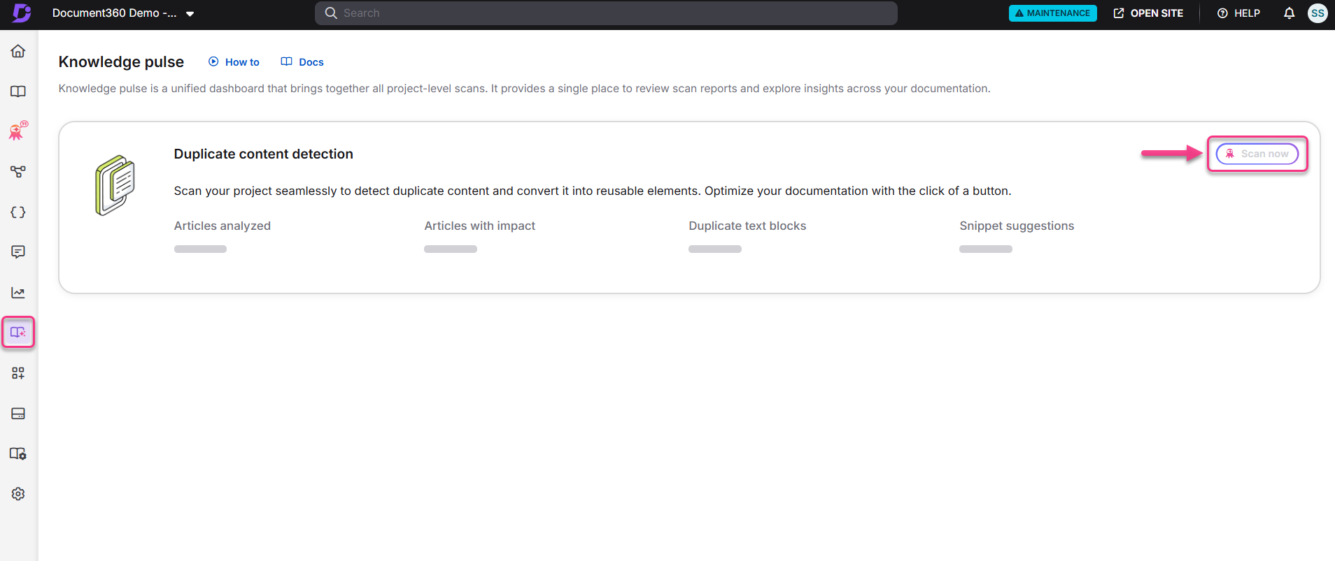
Task: Open Analytics chart sidebar icon
Action: 18,293
